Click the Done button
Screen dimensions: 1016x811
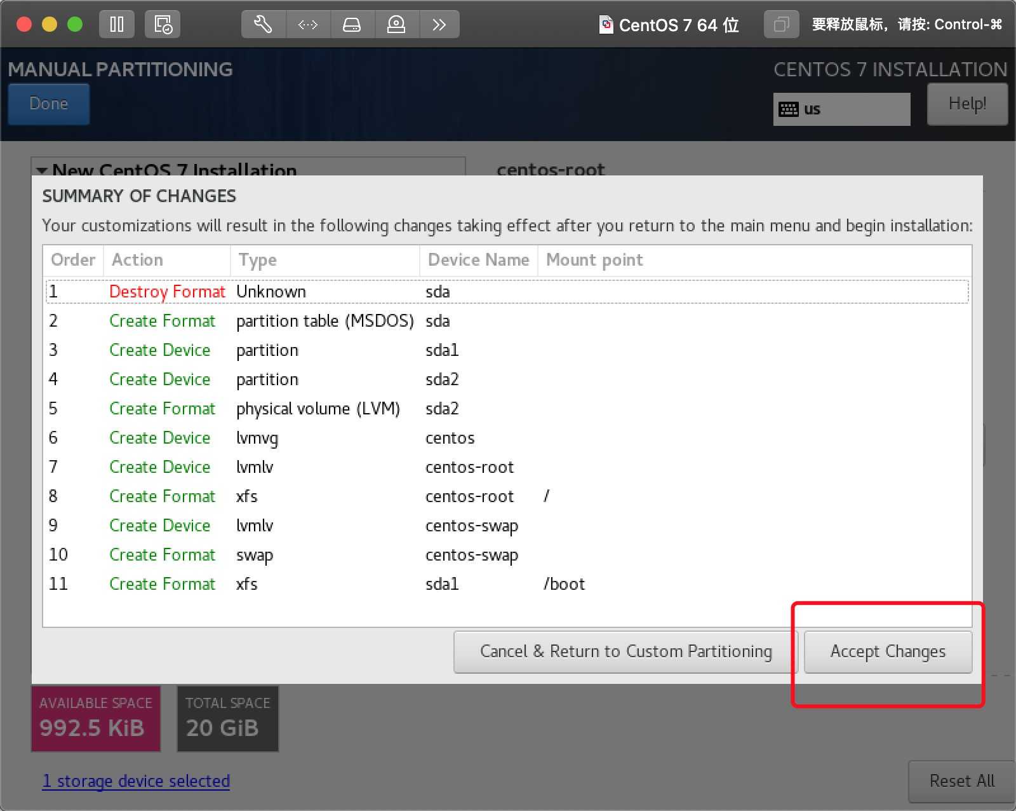49,104
